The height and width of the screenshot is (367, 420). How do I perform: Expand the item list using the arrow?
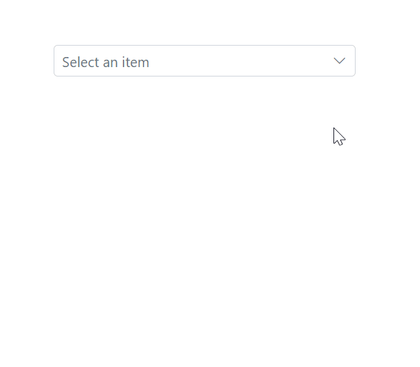339,61
